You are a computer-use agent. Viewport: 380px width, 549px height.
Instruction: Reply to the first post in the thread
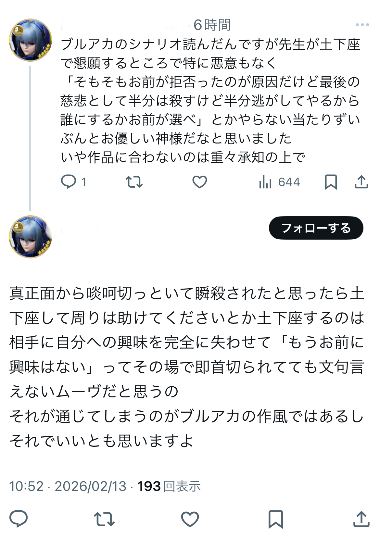pos(69,181)
